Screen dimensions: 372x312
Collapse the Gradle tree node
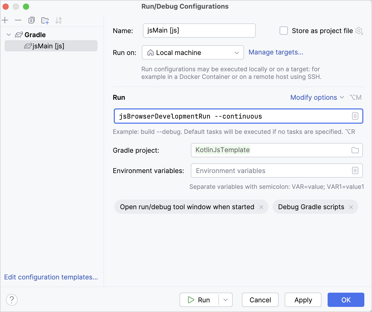(x=8, y=35)
